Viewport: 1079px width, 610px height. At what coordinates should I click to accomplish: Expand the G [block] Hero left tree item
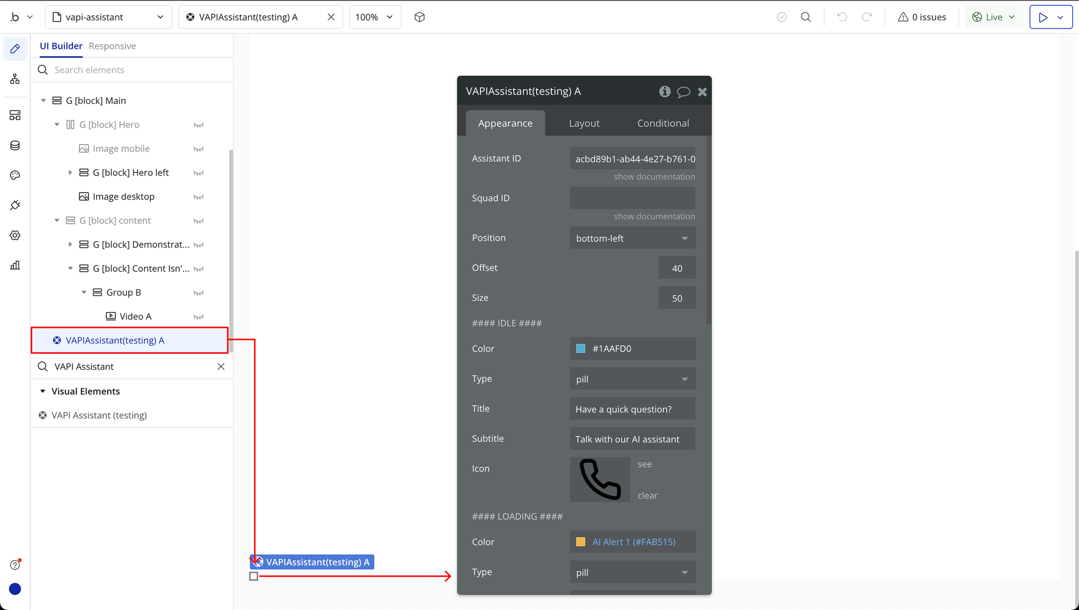coord(71,173)
